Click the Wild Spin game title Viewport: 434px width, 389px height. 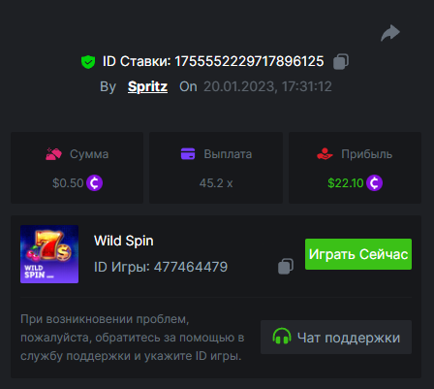click(124, 241)
